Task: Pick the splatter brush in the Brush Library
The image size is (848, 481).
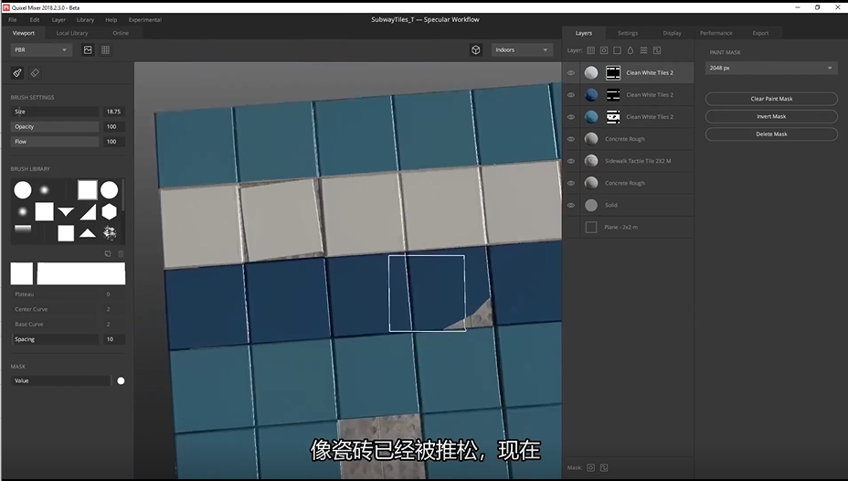Action: pyautogui.click(x=110, y=233)
